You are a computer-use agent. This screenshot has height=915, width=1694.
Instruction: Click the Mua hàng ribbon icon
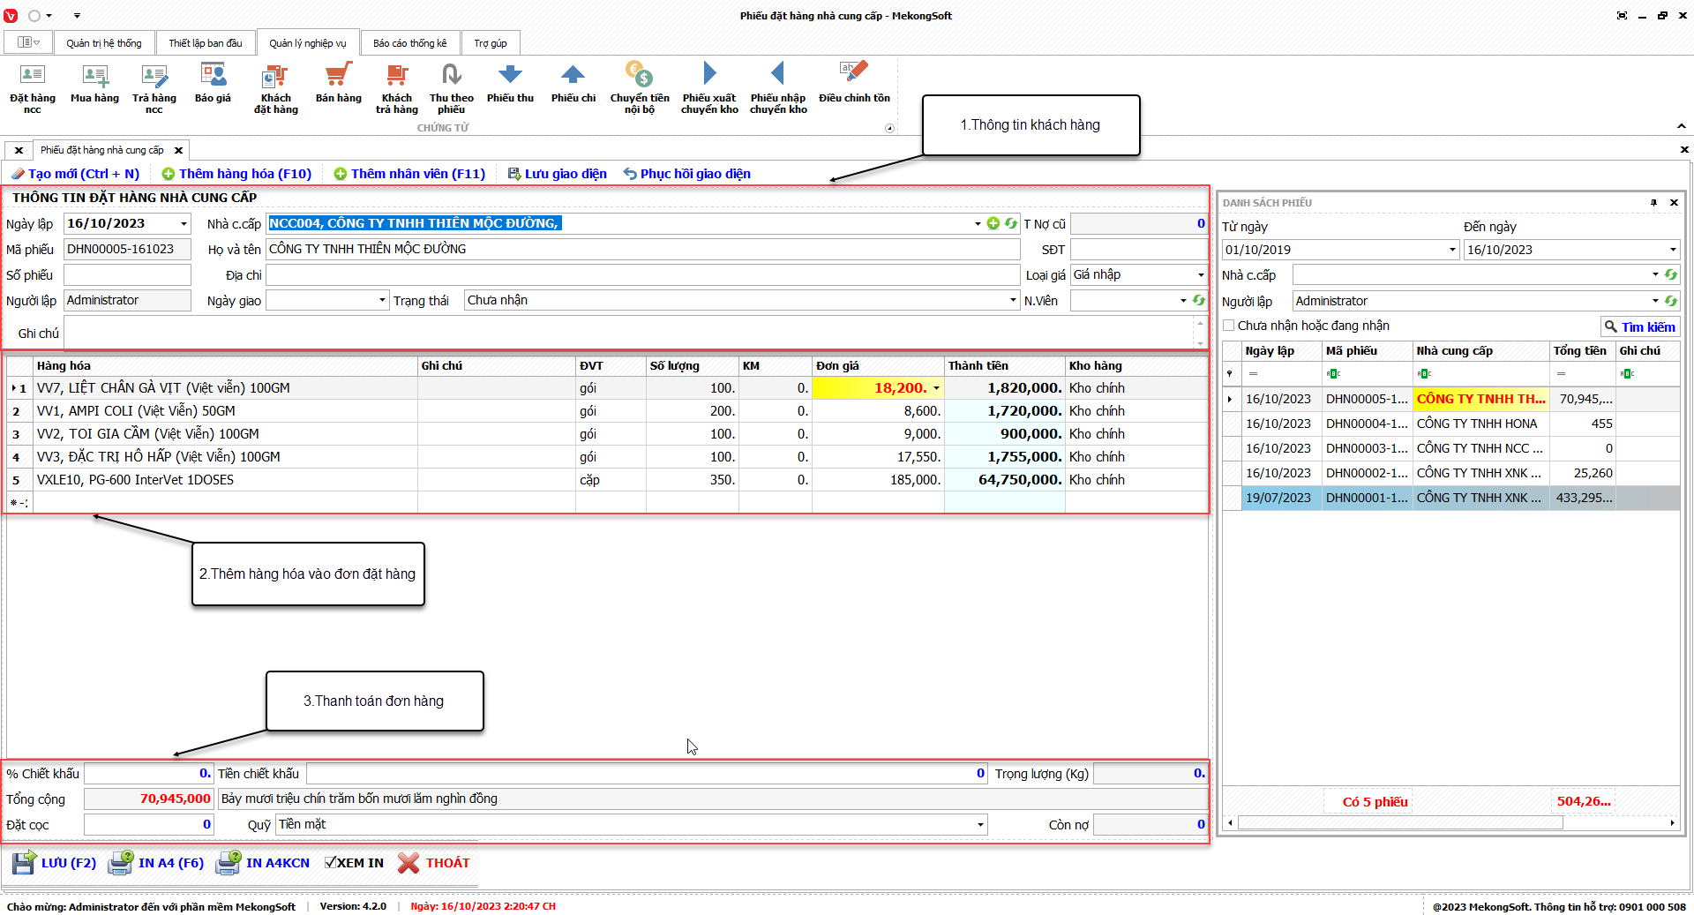pyautogui.click(x=94, y=76)
